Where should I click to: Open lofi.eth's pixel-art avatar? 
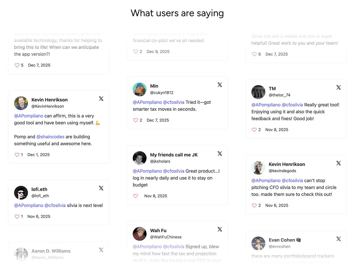point(21,193)
